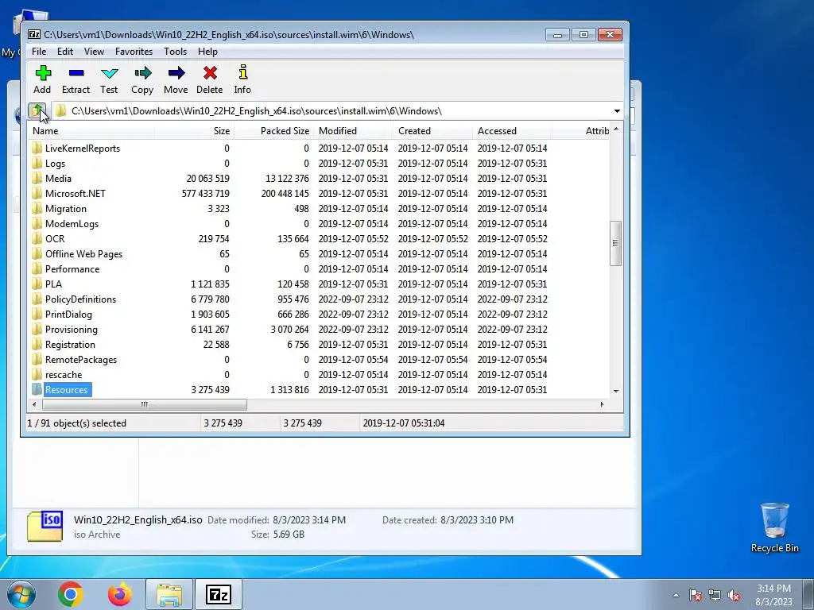
Task: Sort by Accessed column header
Action: (513, 131)
